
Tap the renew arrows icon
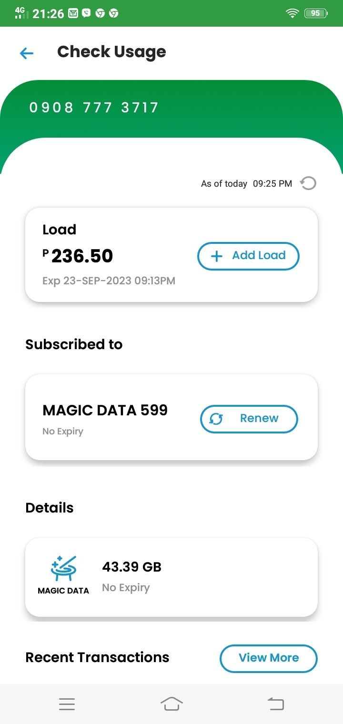216,419
